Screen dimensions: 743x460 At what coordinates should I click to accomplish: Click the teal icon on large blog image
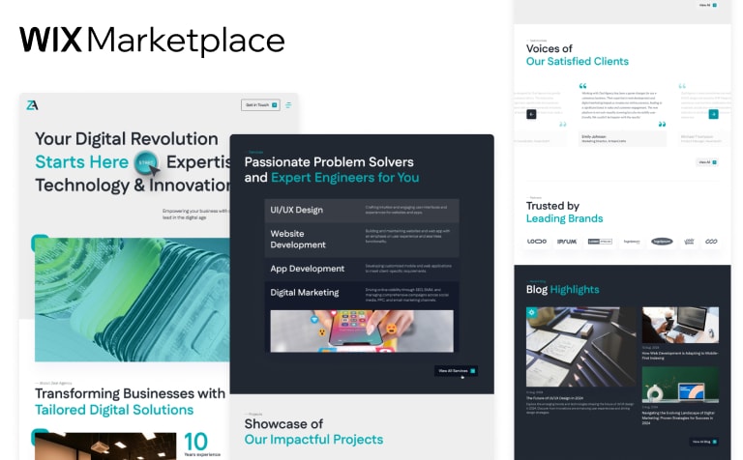pos(531,312)
